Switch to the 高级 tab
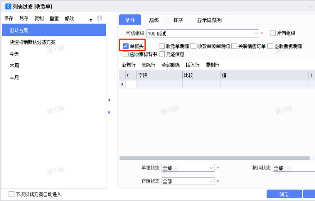The image size is (315, 201). click(154, 20)
